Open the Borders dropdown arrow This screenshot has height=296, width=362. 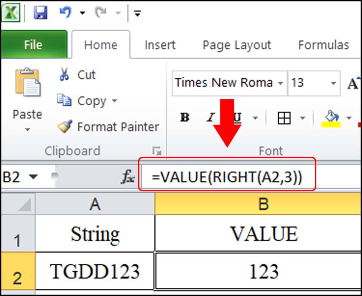pyautogui.click(x=302, y=118)
